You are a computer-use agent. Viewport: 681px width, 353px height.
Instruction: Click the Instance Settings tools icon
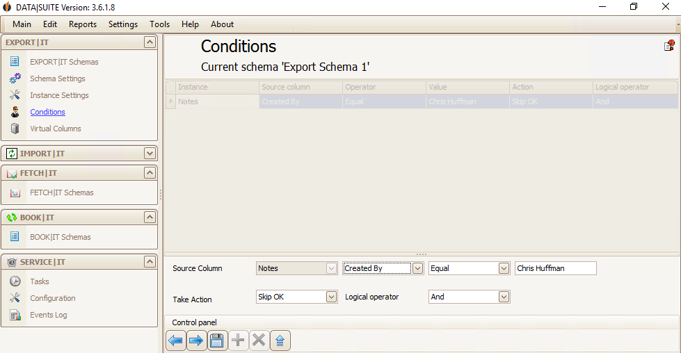point(15,95)
